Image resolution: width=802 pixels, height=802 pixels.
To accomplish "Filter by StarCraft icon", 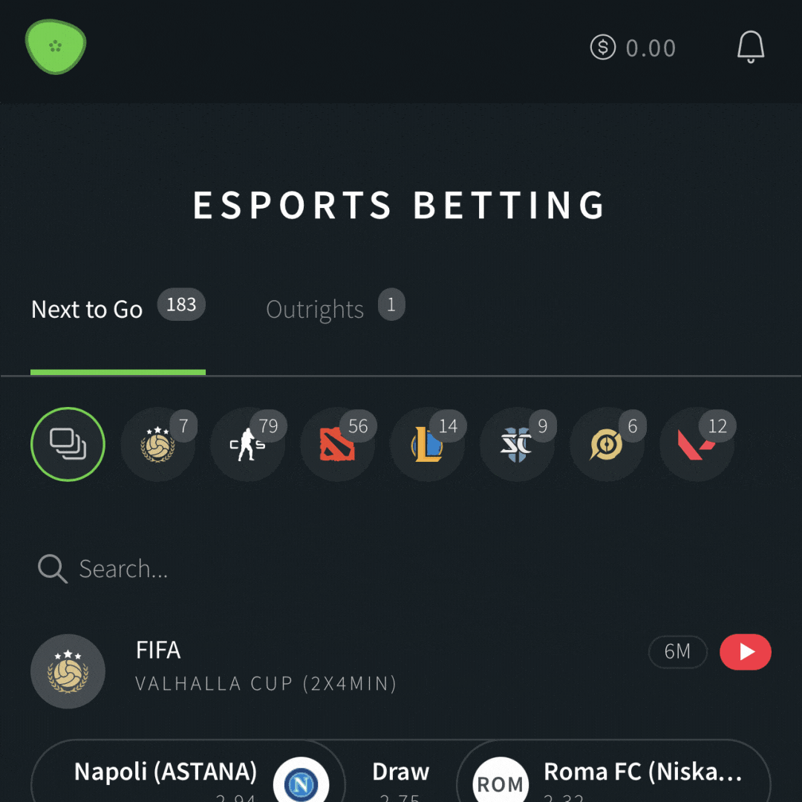I will point(517,444).
